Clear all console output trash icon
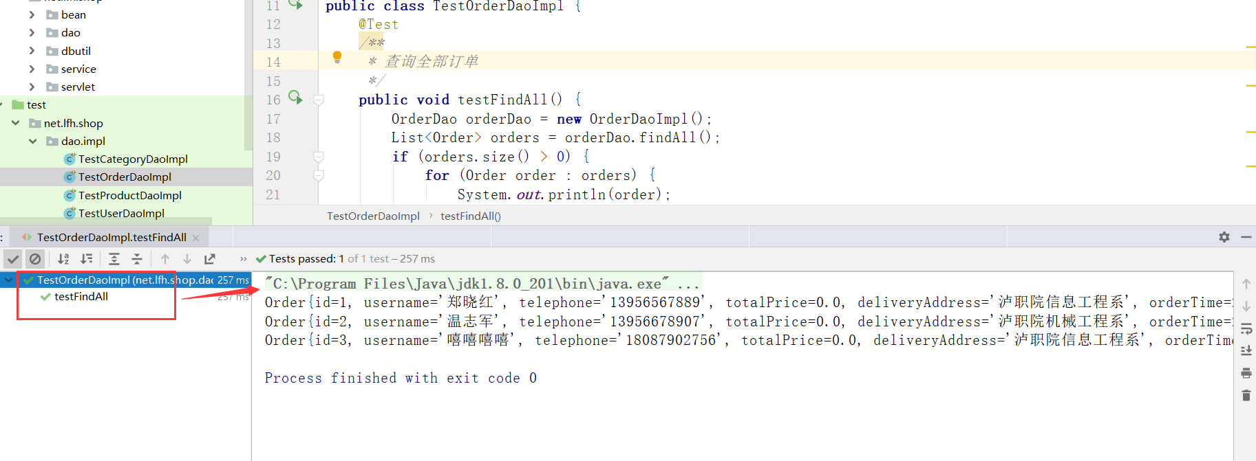 [x=1246, y=395]
